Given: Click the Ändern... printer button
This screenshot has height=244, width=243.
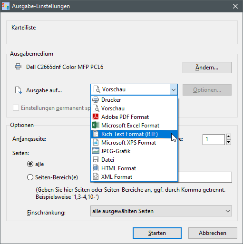Looking at the screenshot, I should click(207, 68).
